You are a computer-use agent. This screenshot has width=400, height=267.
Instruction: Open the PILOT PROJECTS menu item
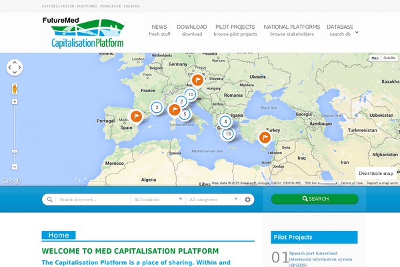click(x=235, y=30)
